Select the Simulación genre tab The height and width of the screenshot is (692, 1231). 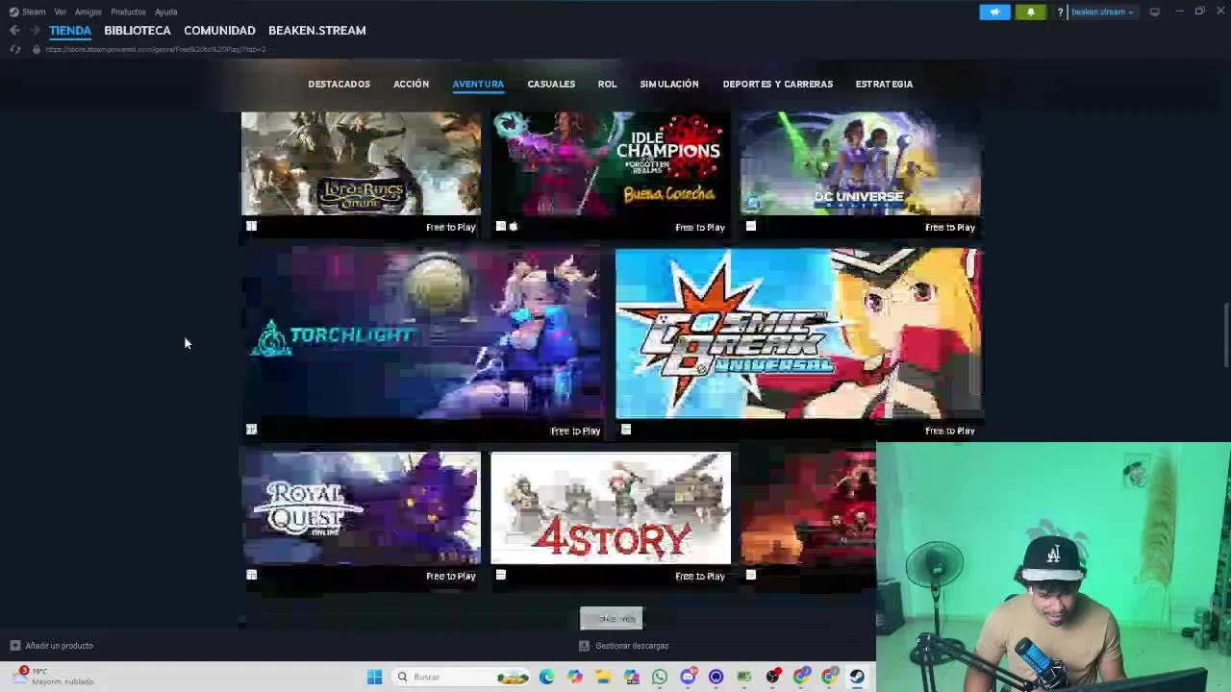(x=669, y=84)
